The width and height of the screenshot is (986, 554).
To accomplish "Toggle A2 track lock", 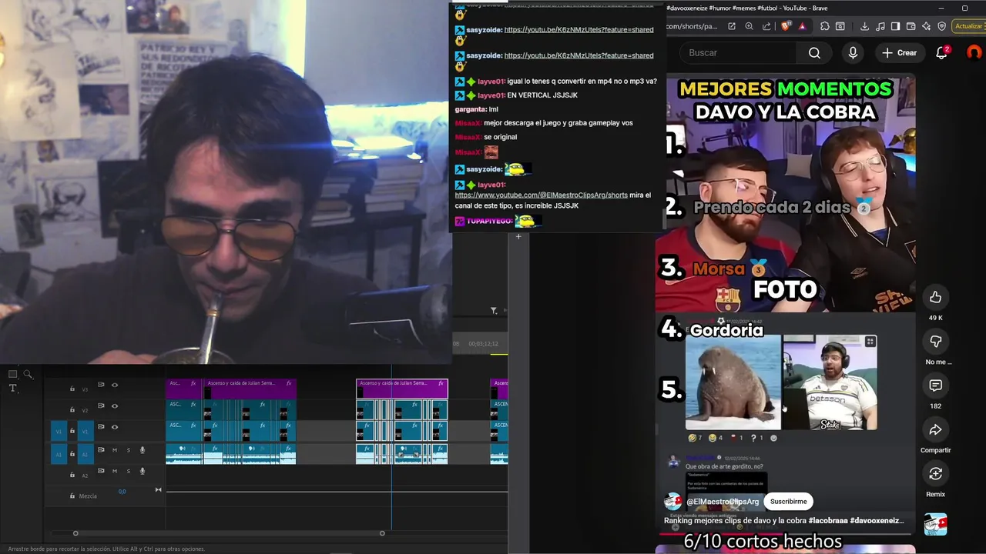I will (72, 475).
